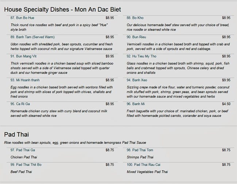Screen dimensions: 237x184
Task: Click the Pad Thai section description text
Action: [x=75, y=142]
